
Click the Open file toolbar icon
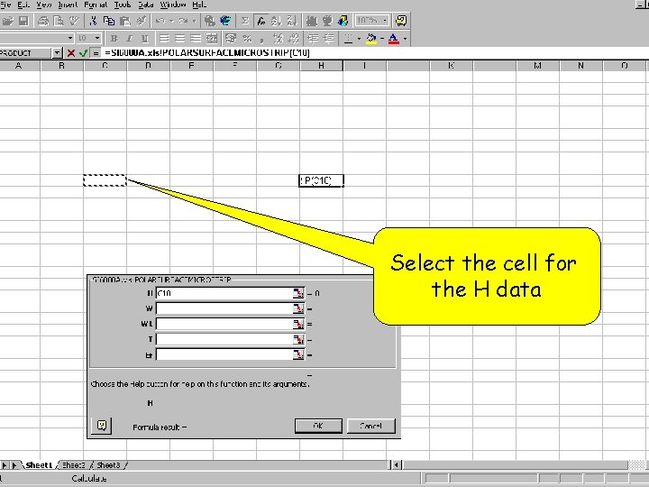[x=8, y=21]
